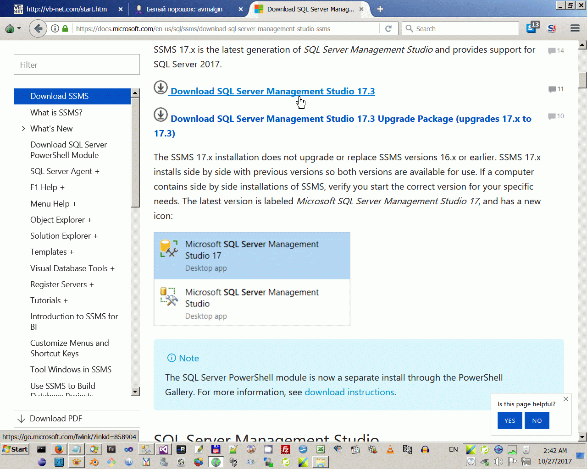Image resolution: width=587 pixels, height=469 pixels.
Task: Click the page vertical scrollbar thumb
Action: (x=582, y=80)
